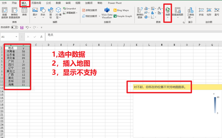This screenshot has height=138, width=222.
Task: Open the Name Box dropdown
Action: tap(16, 37)
